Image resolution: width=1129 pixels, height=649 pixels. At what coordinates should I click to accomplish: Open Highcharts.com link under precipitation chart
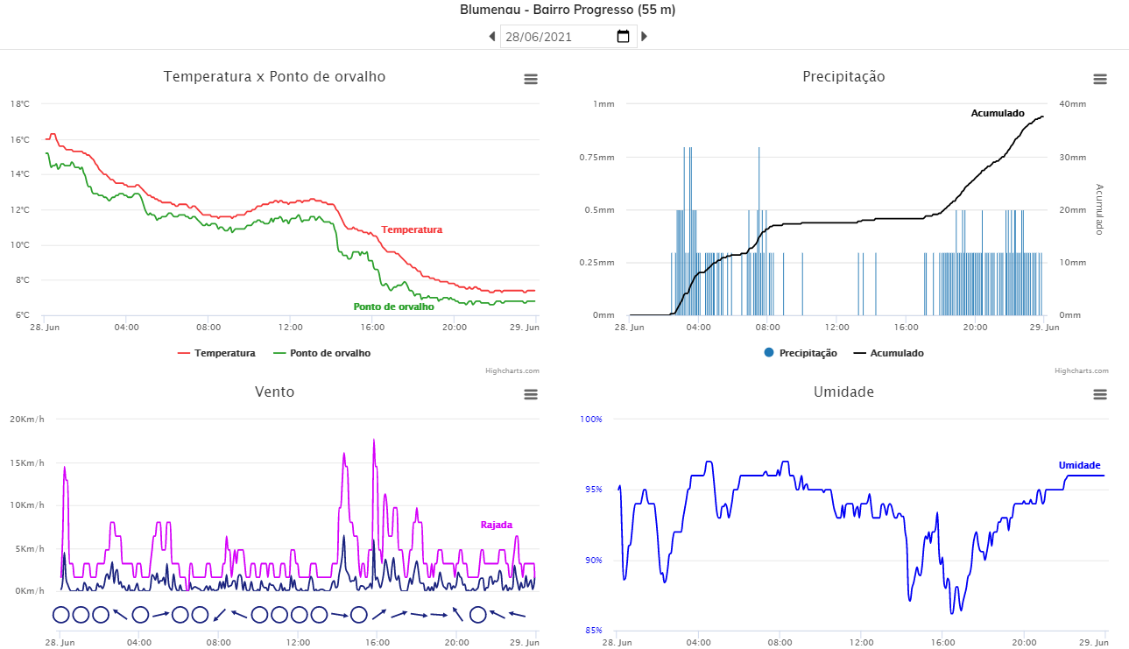tap(1082, 371)
